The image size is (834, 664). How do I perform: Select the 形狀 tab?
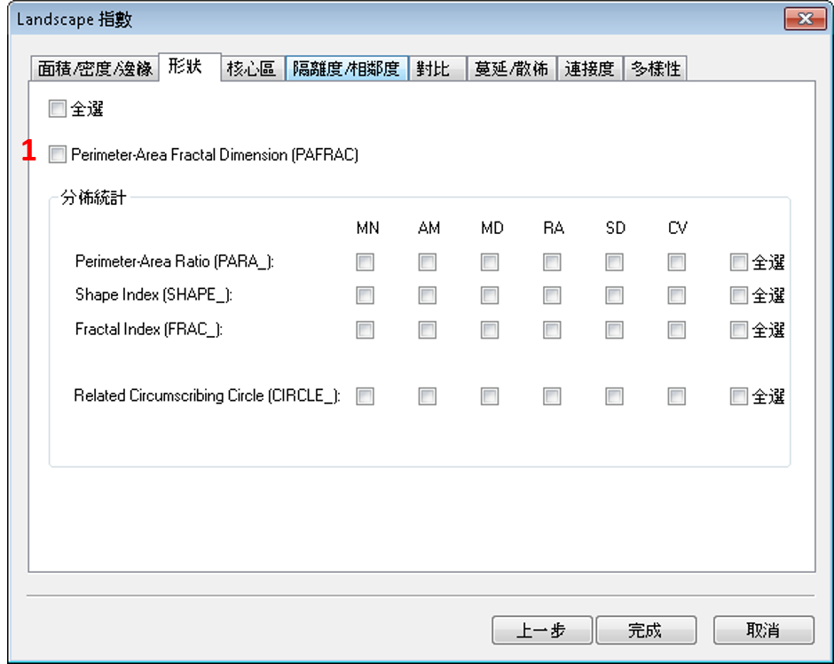click(190, 67)
